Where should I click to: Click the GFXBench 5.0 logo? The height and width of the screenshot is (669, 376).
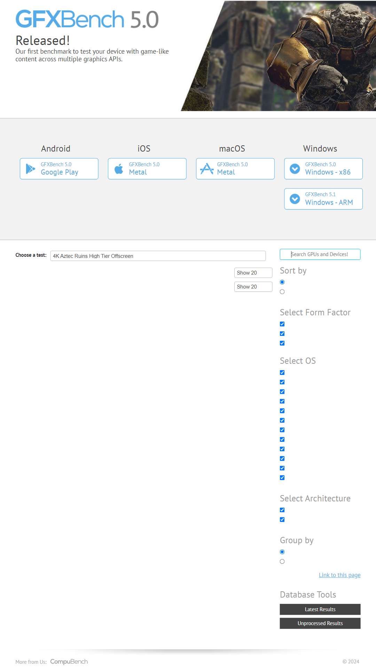pyautogui.click(x=87, y=19)
